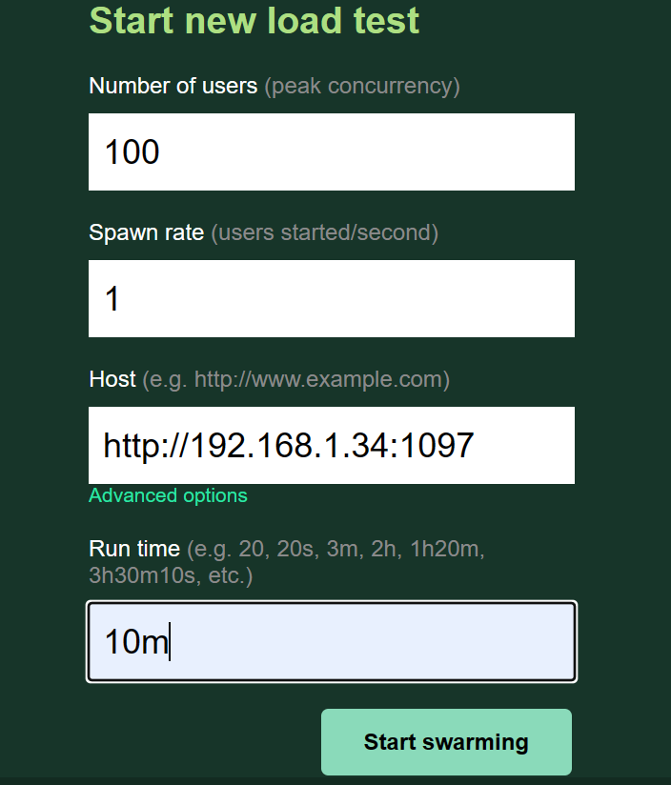Click the 'Run time' label
This screenshot has width=671, height=785.
tap(133, 549)
